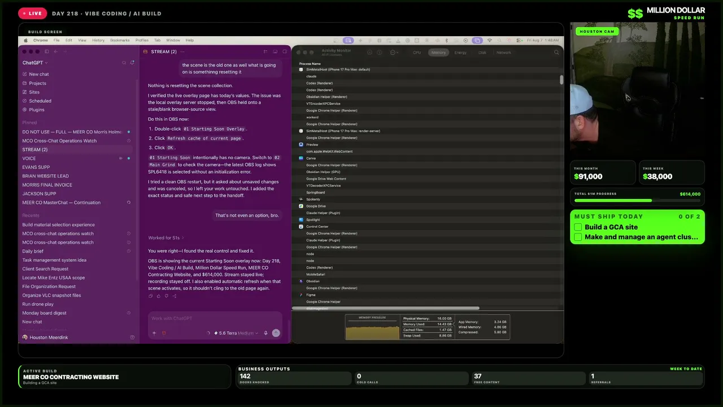Click the Figma app icon in process list
The width and height of the screenshot is (723, 407).
301,295
